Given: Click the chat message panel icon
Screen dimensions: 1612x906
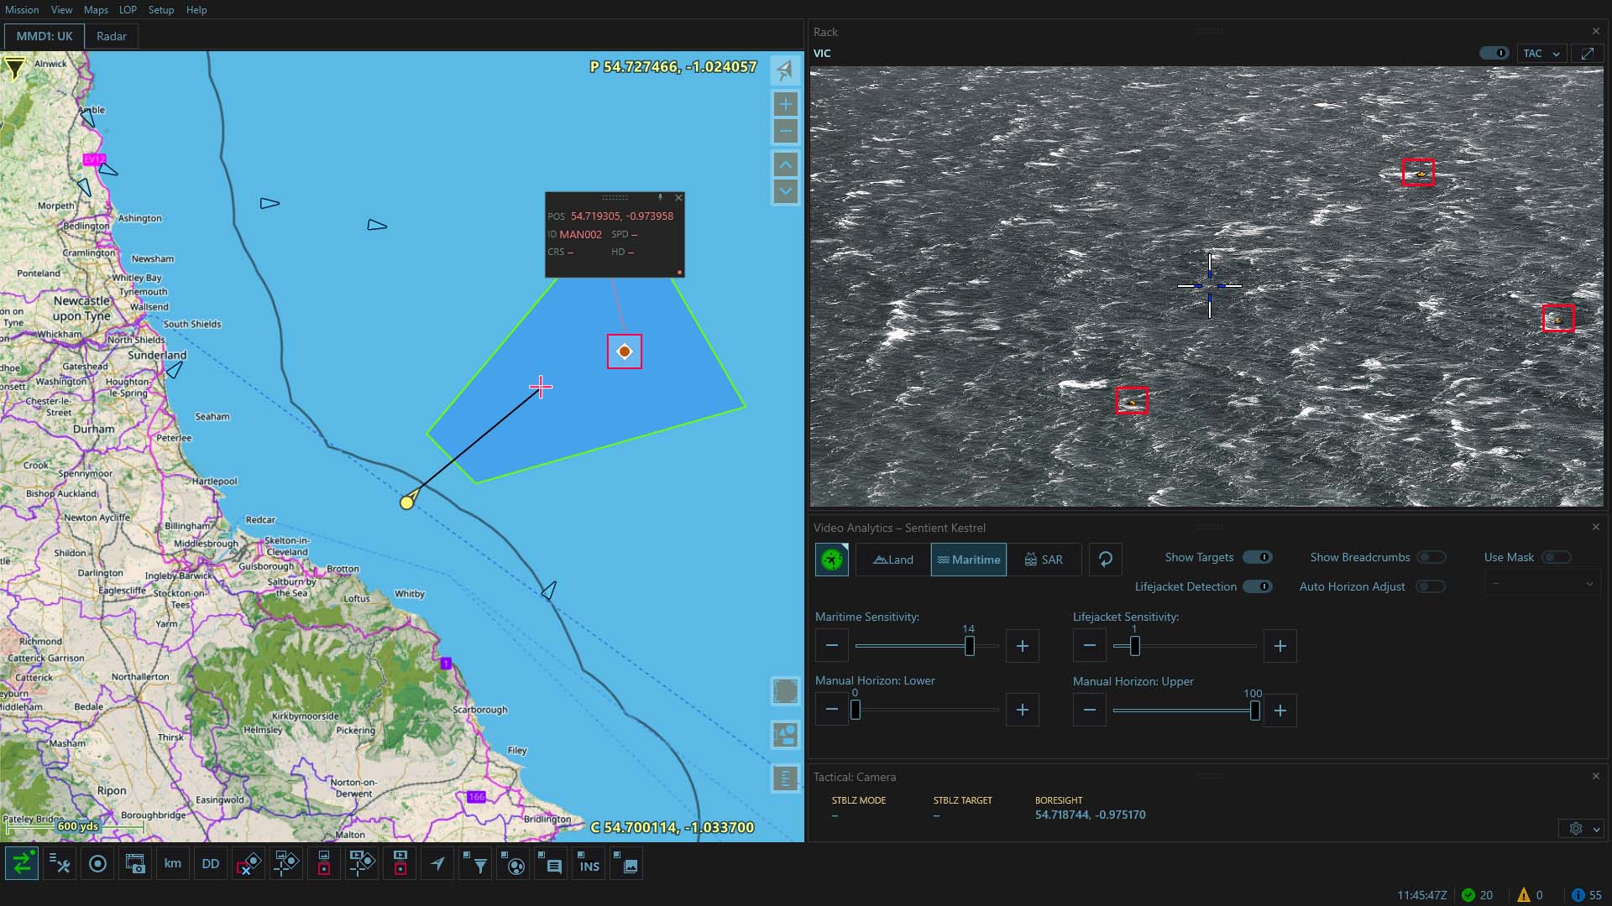Looking at the screenshot, I should coord(551,864).
